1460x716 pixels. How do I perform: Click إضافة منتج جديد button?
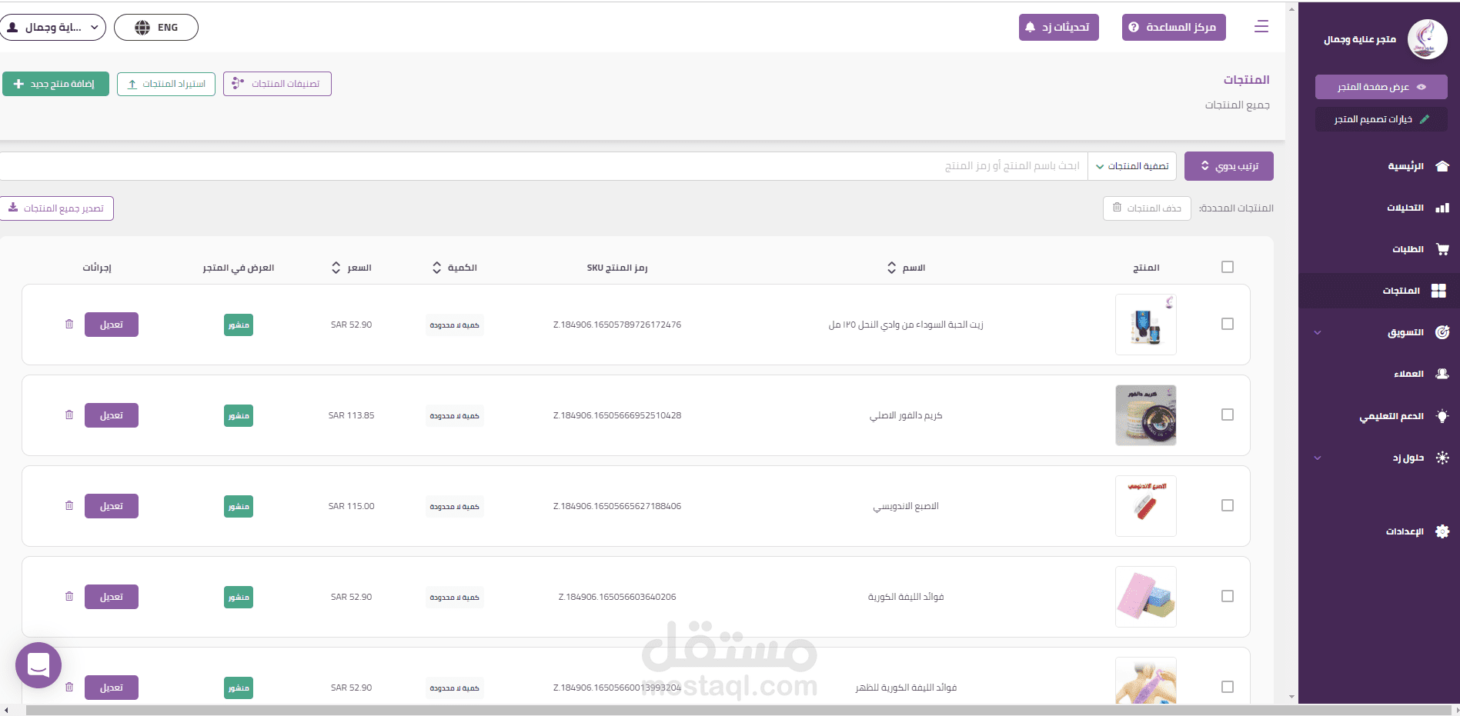[55, 84]
